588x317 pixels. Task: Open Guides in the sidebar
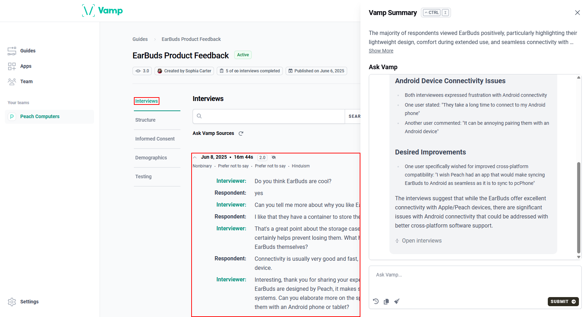22,51
